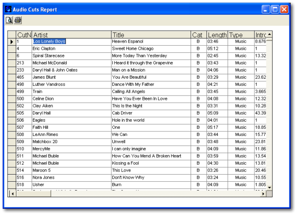Select the Nora Jones artist cell
This screenshot has width=297, height=215.
(71, 178)
